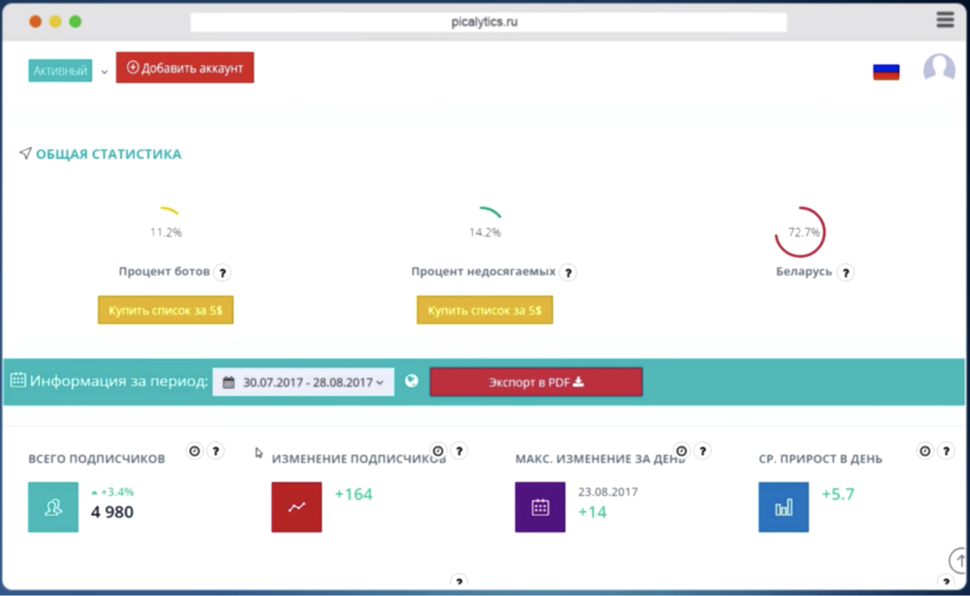The width and height of the screenshot is (970, 596).
Task: Open help for Процент недосягаемых
Action: click(x=568, y=272)
